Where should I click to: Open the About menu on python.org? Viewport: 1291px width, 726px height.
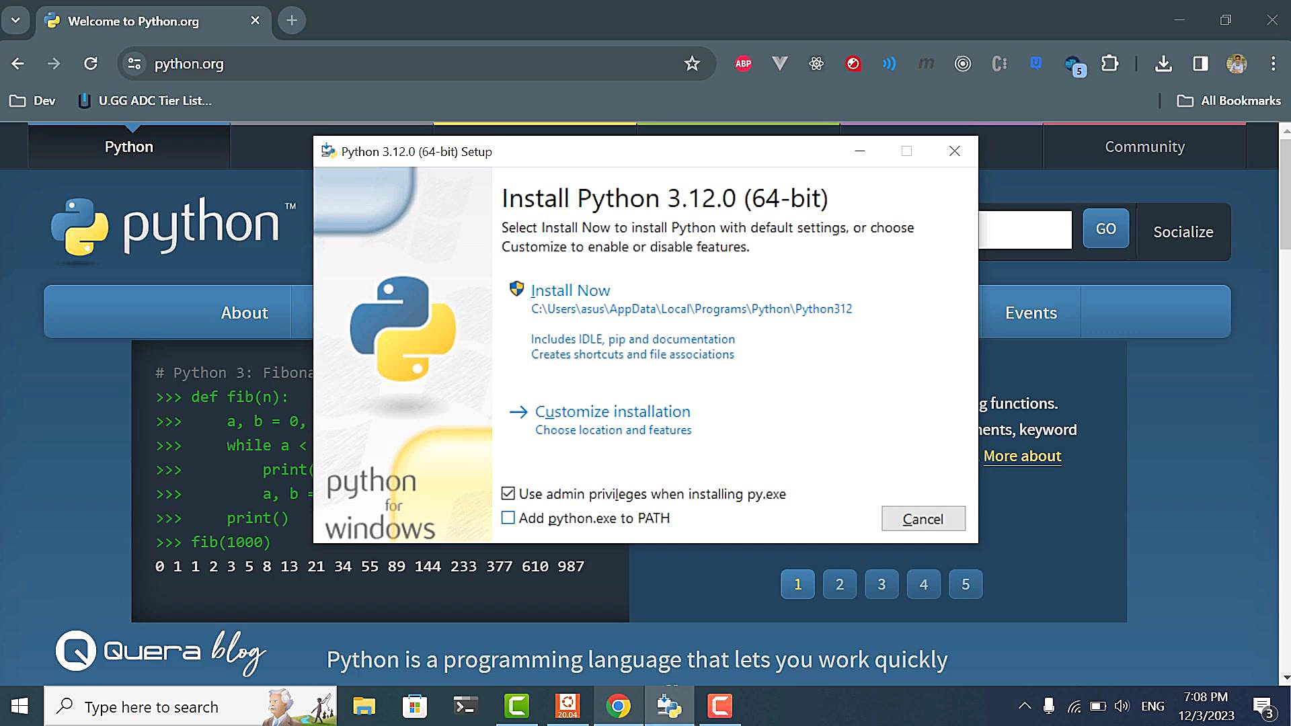click(x=244, y=313)
